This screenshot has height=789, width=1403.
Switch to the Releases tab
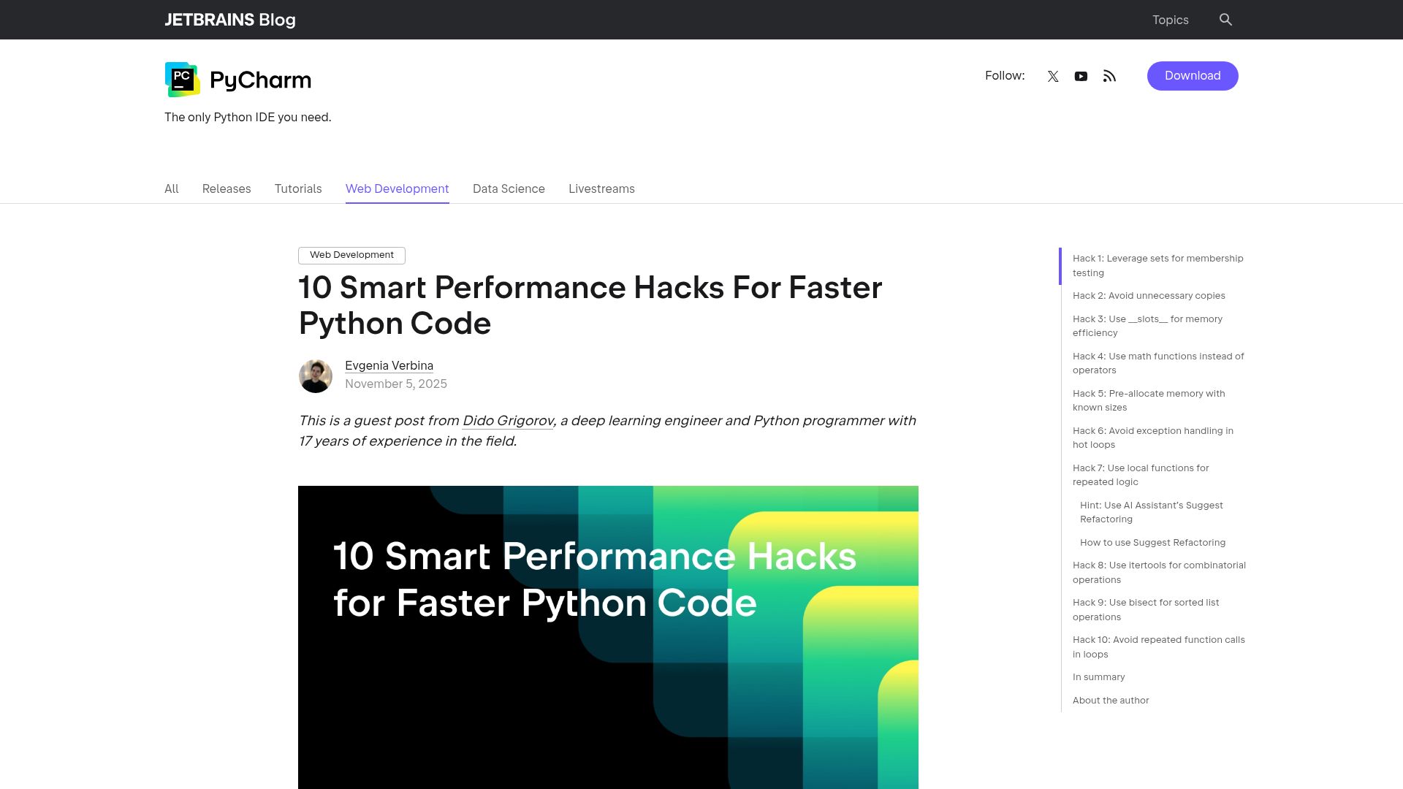(x=227, y=188)
